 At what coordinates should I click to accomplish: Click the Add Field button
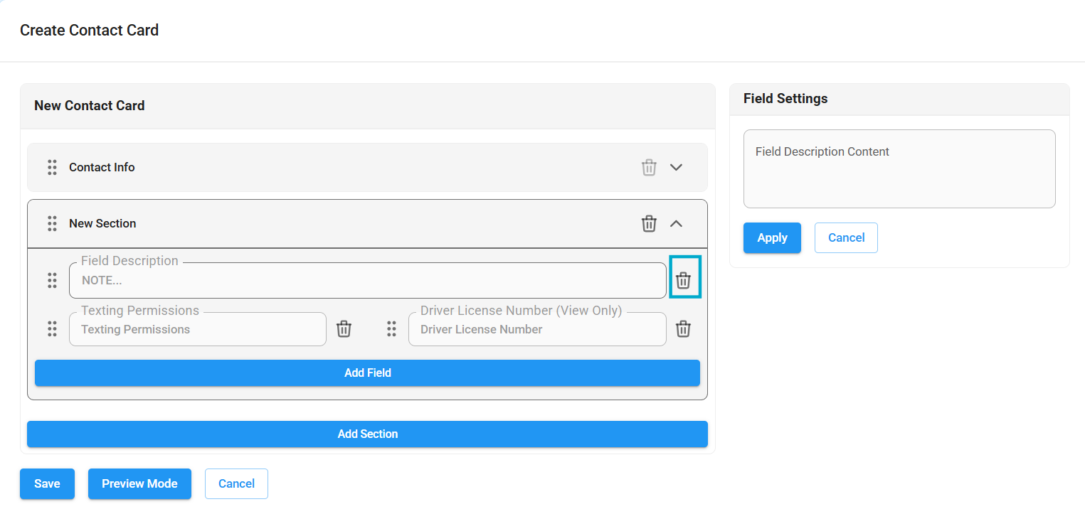tap(367, 373)
